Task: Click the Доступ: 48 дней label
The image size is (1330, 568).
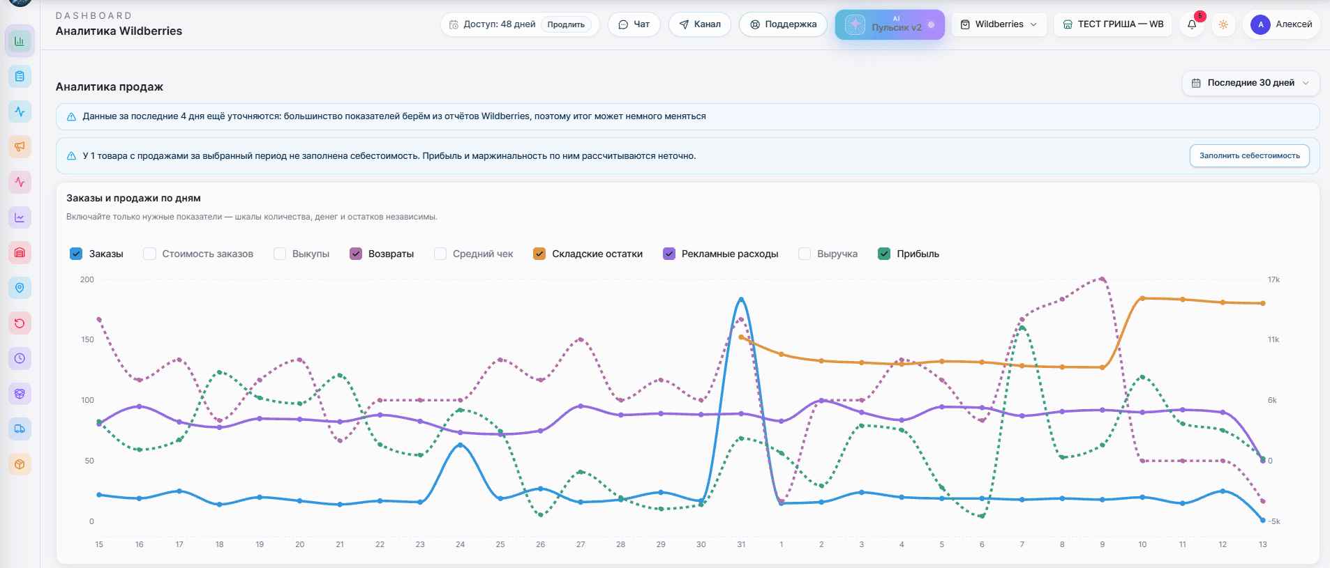Action: pos(500,24)
